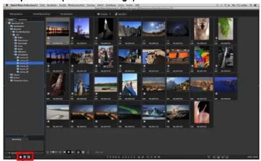
Task: Click the thumbs-up button beside the Filter dropdown
Action: 121,14
